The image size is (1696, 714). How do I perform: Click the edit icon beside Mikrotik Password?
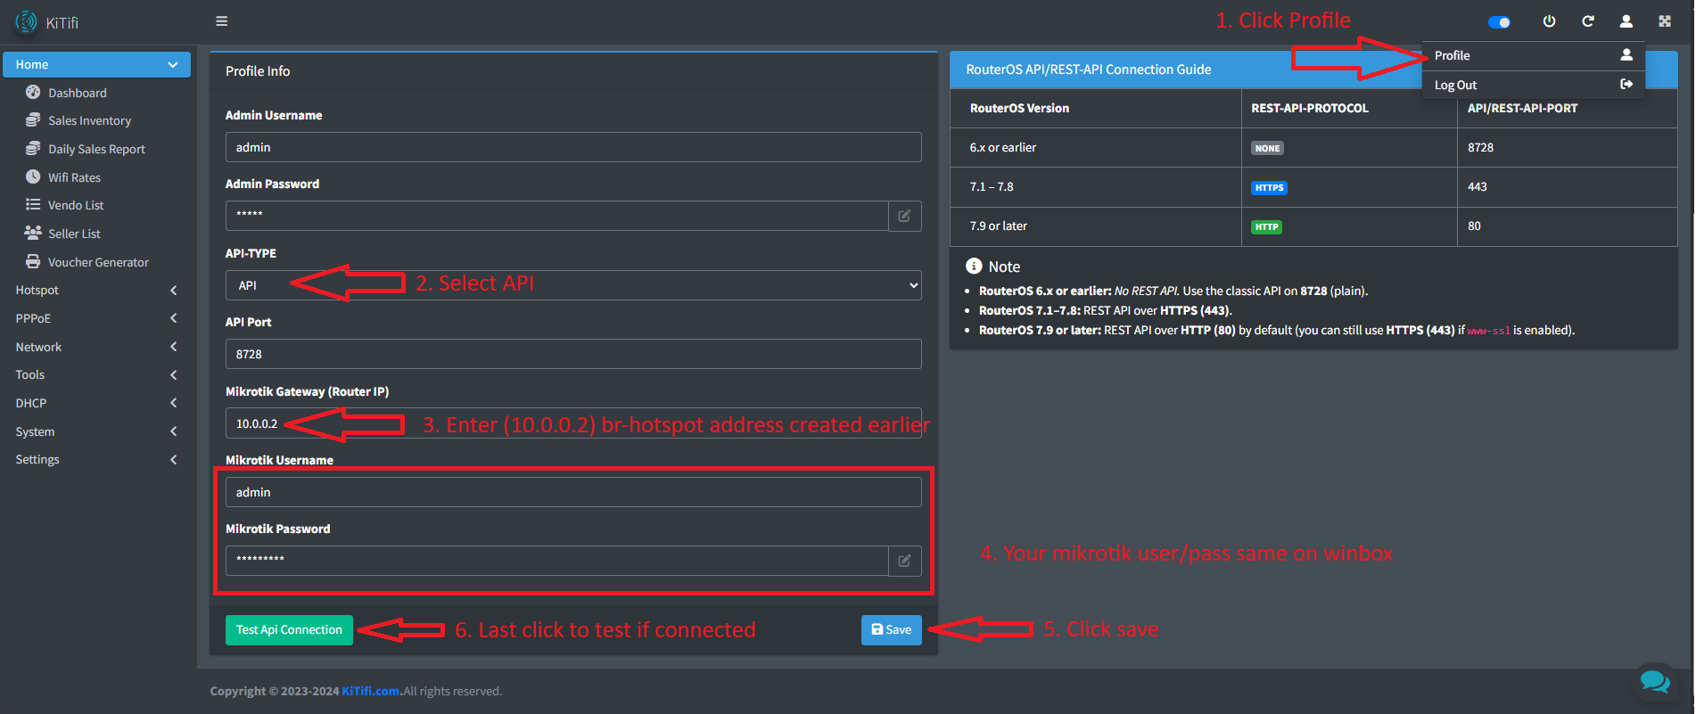[x=904, y=561]
